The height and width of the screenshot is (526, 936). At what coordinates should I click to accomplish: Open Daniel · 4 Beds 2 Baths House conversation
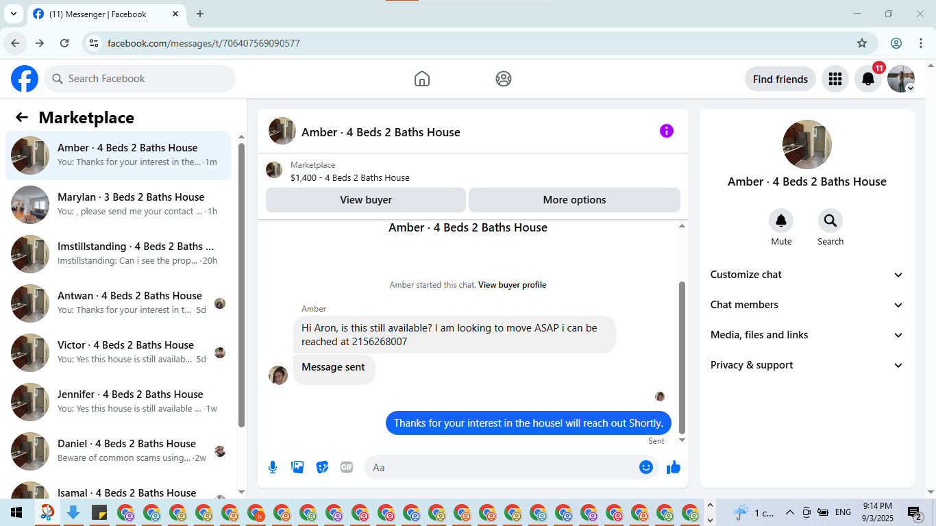(x=119, y=451)
